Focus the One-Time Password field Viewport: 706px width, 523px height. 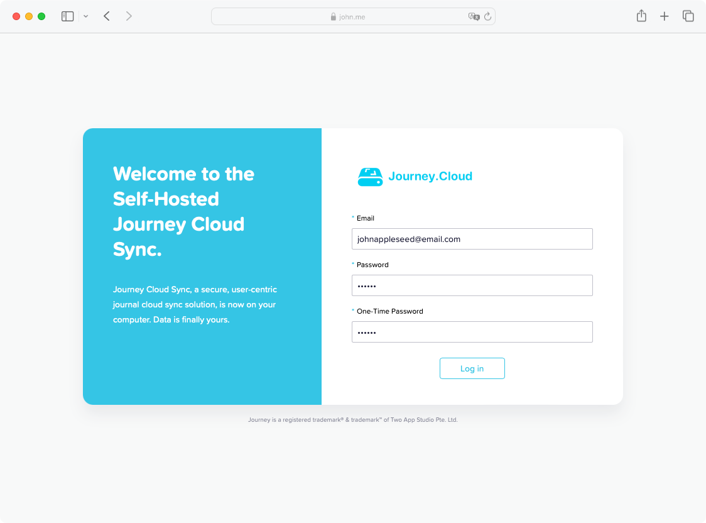coord(472,332)
